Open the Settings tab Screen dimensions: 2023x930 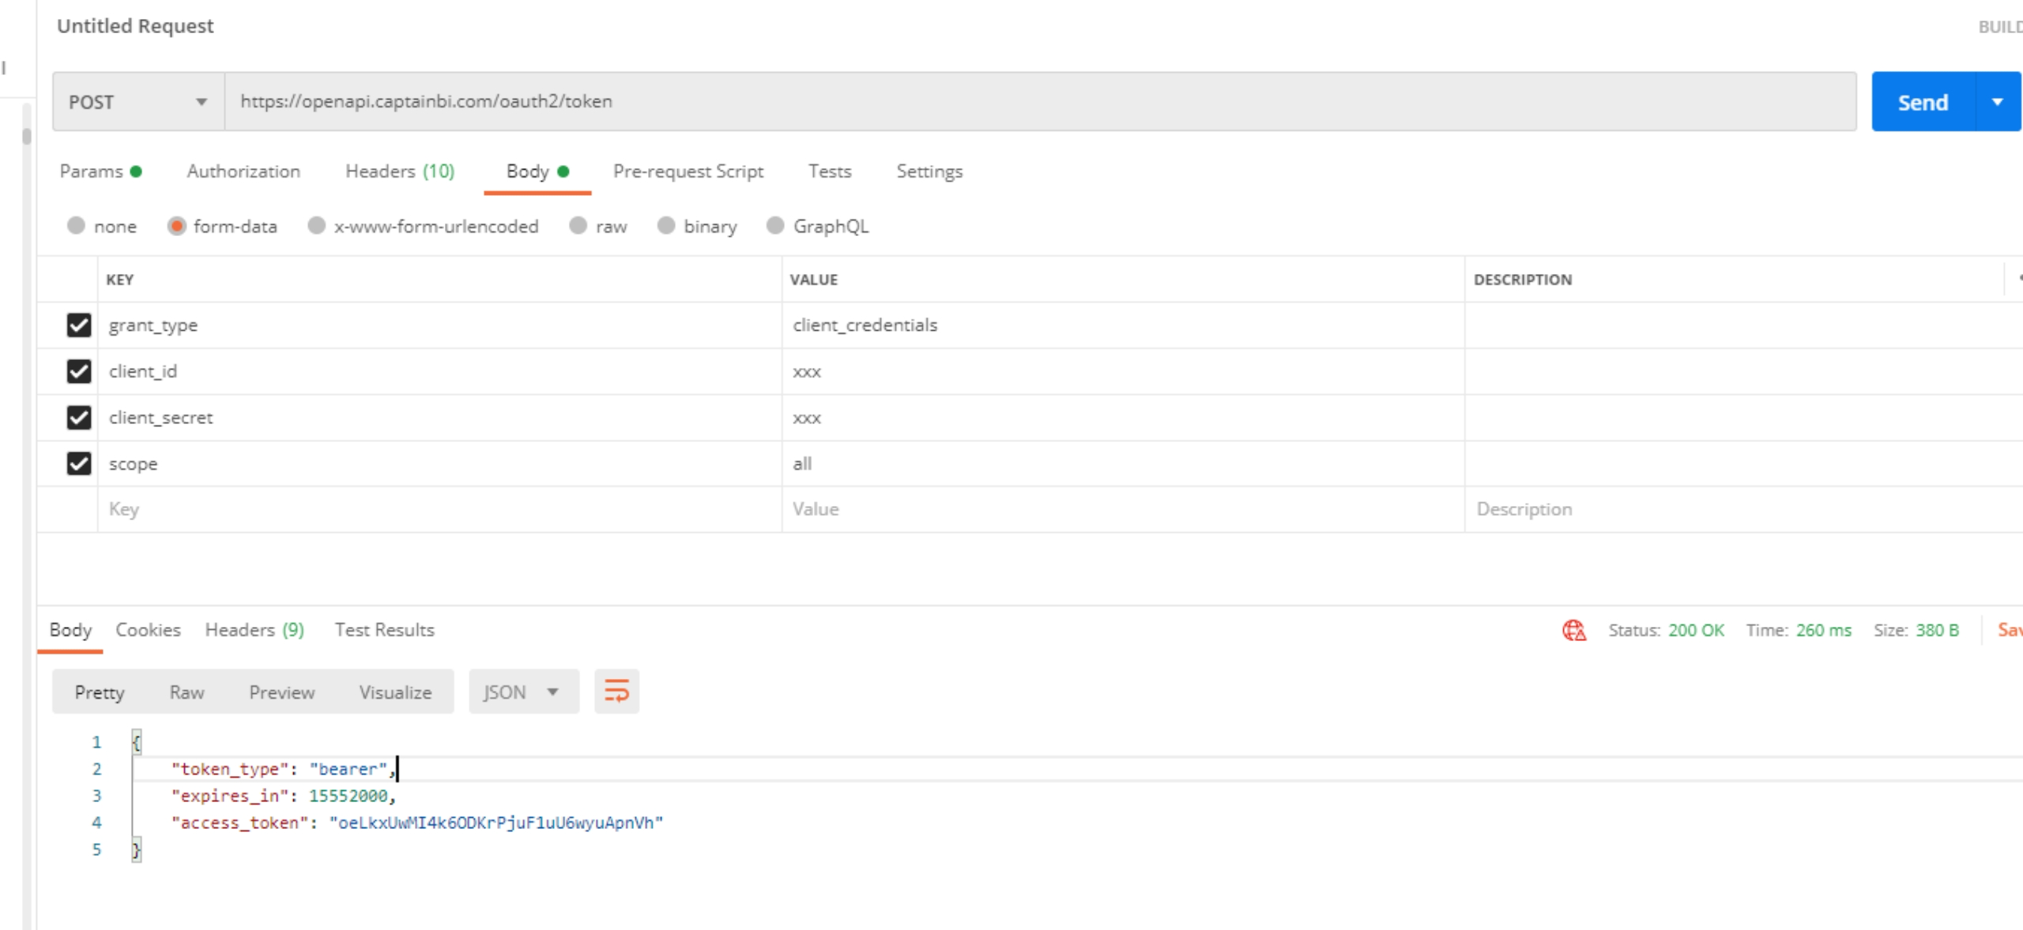(x=929, y=171)
